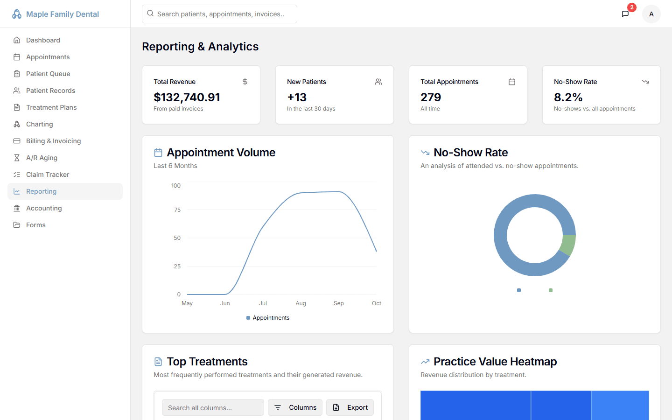Screen dimensions: 672x420
Task: Click the leftmost blue heatmap tile
Action: coord(476,405)
